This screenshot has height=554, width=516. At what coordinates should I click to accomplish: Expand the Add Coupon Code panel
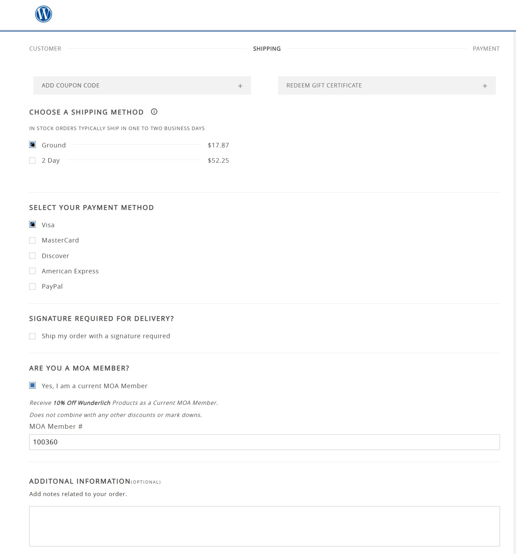[x=142, y=86]
